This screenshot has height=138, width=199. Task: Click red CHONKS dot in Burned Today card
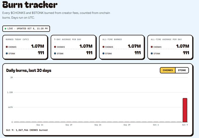pyautogui.click(x=7, y=47)
